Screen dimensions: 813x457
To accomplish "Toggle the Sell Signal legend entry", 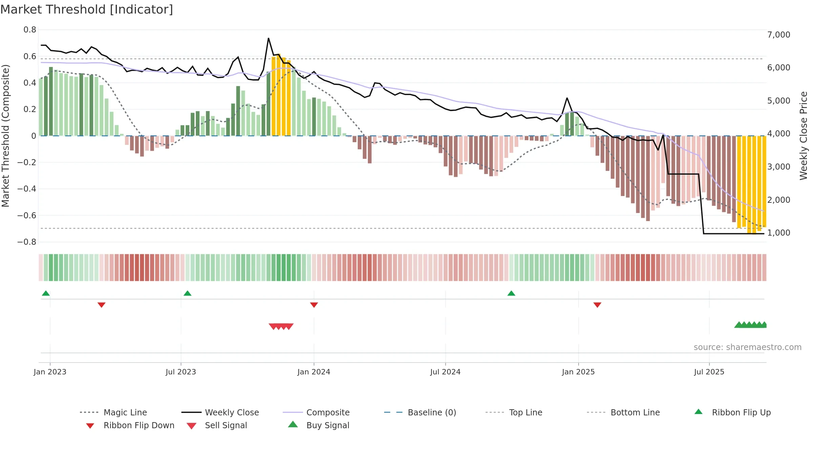I will 217,425.
